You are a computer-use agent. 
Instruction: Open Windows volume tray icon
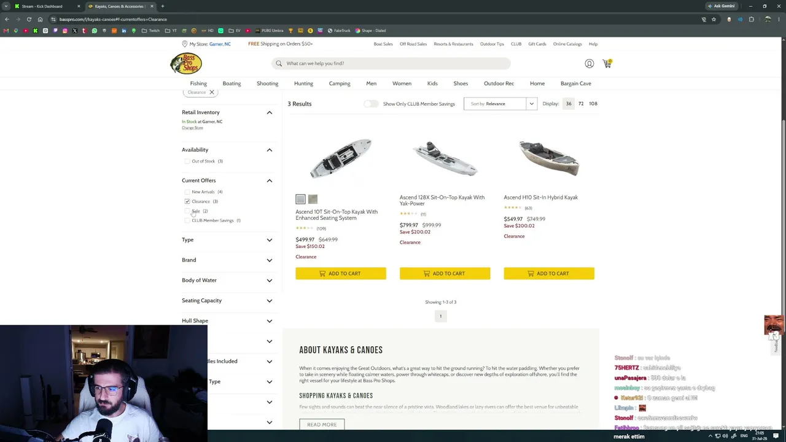point(725,436)
